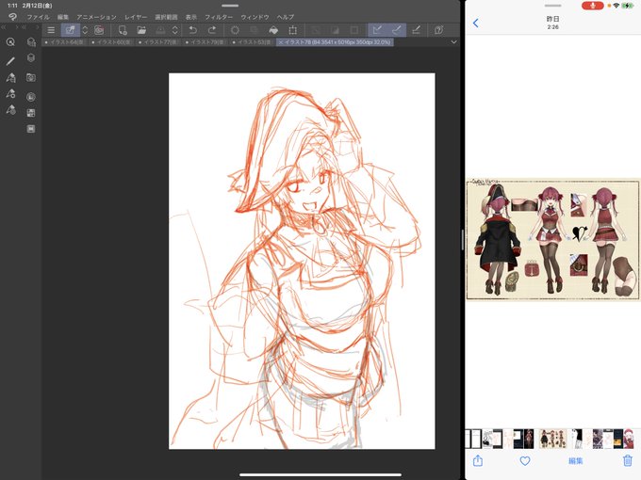
Task: Open the ウィンドウ menu
Action: [255, 17]
